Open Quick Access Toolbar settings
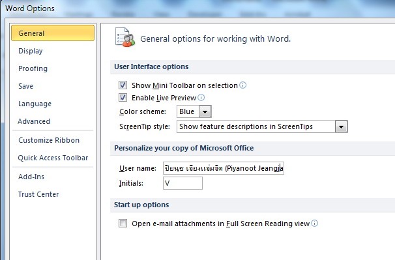The width and height of the screenshot is (395, 260). pyautogui.click(x=53, y=158)
